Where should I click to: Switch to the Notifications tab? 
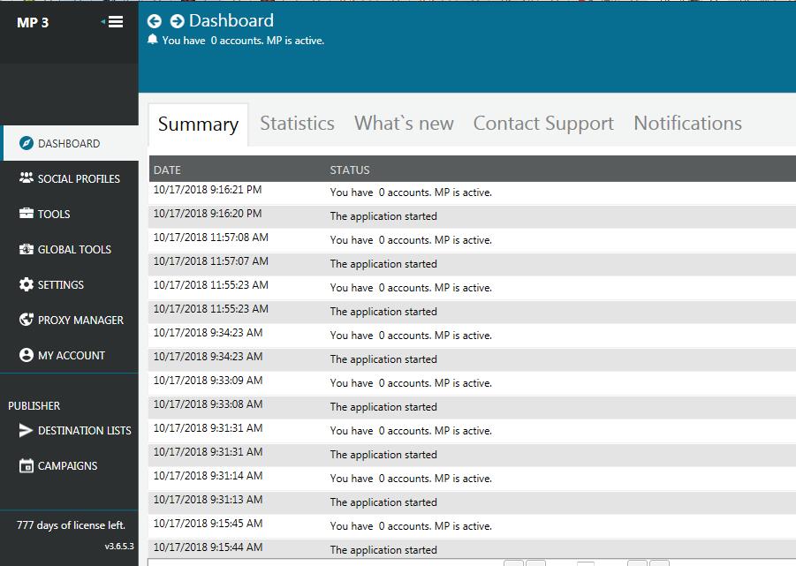click(687, 124)
